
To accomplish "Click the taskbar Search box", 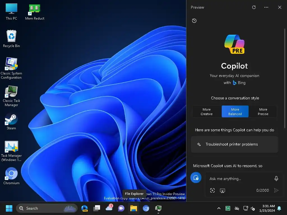I will click(x=47, y=208).
